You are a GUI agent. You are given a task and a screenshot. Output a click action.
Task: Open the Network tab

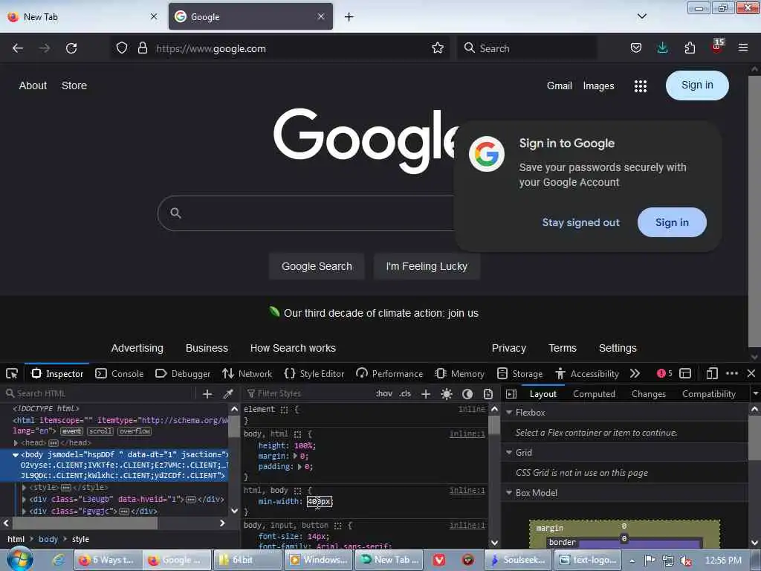pyautogui.click(x=247, y=373)
